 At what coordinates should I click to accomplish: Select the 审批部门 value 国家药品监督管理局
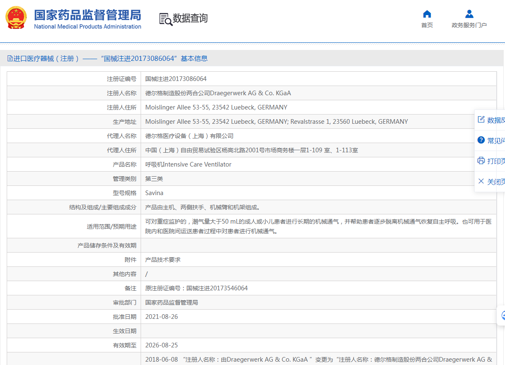point(172,302)
